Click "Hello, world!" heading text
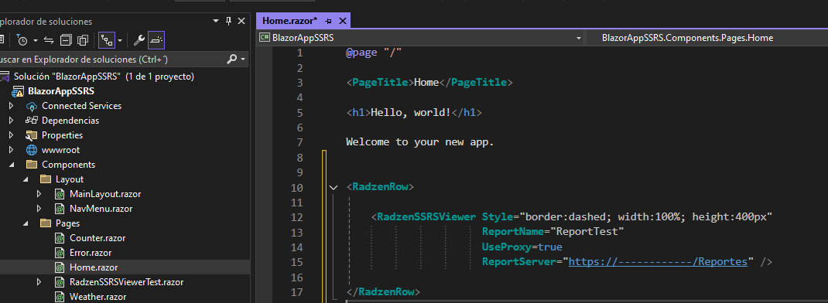 pyautogui.click(x=412, y=112)
